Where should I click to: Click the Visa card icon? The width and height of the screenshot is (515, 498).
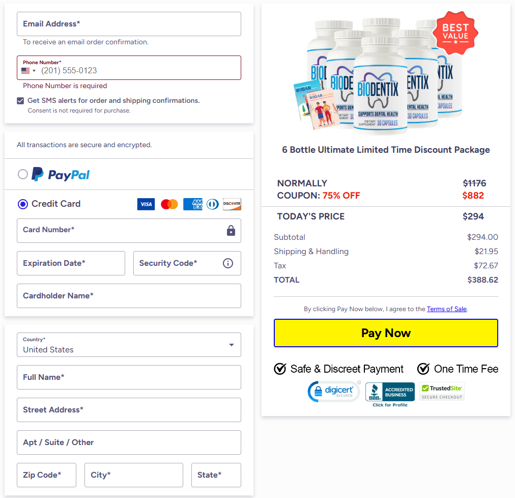point(146,204)
